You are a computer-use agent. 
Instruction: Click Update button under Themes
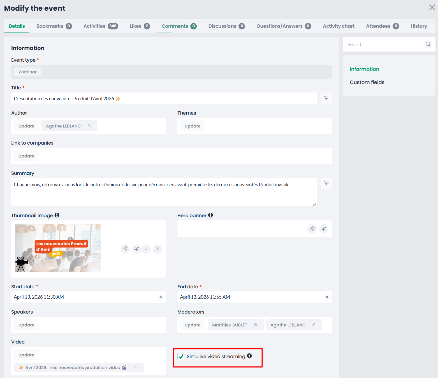193,126
